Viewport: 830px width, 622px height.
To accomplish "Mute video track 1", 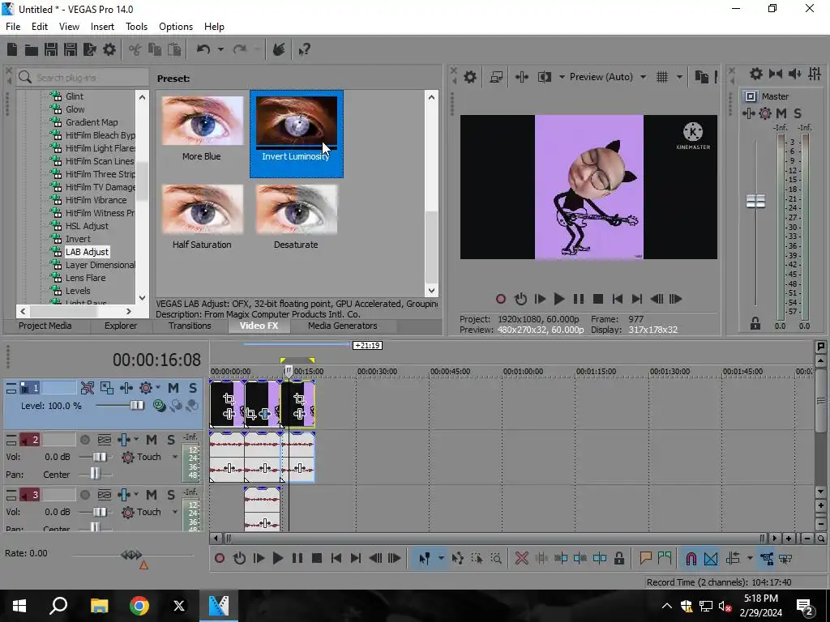I will click(173, 388).
